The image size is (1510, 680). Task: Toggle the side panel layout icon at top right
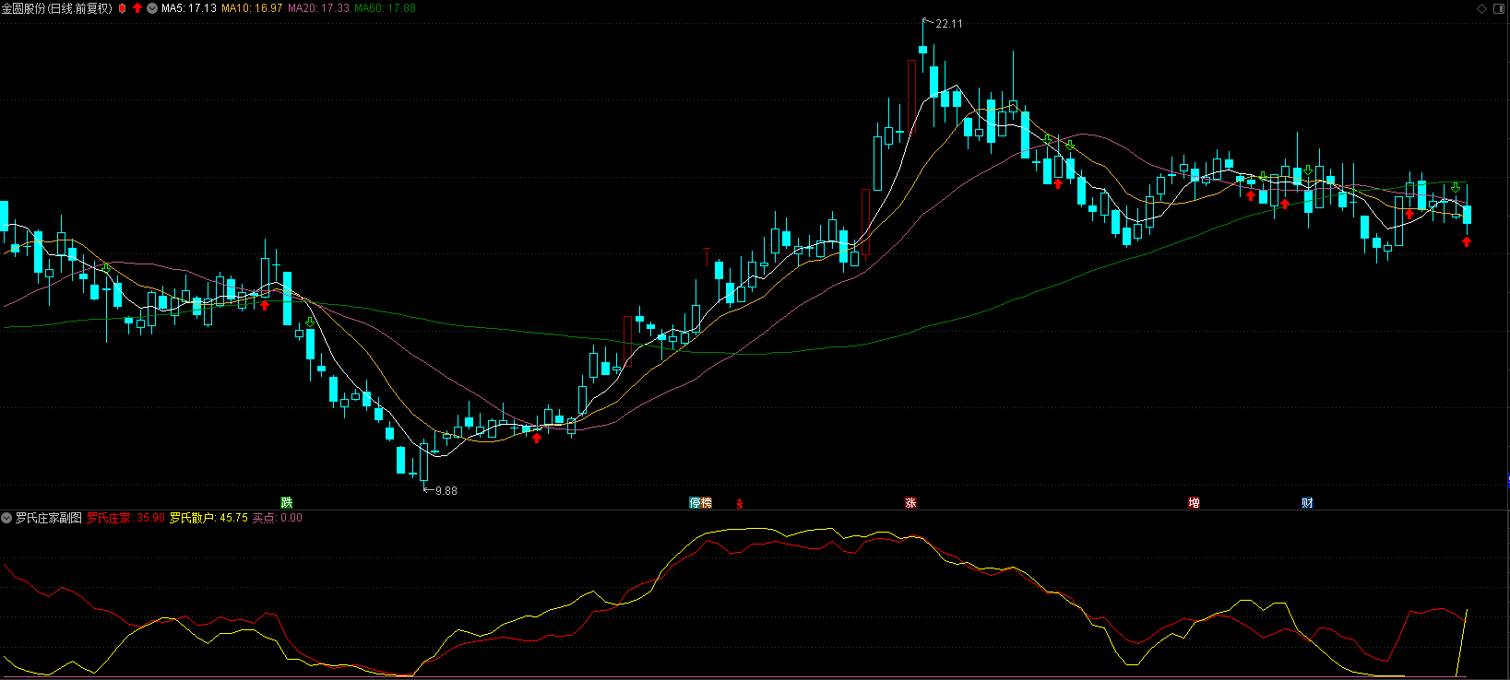tap(1499, 8)
